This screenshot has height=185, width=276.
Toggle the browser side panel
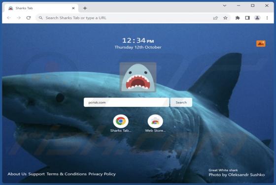tap(247, 18)
